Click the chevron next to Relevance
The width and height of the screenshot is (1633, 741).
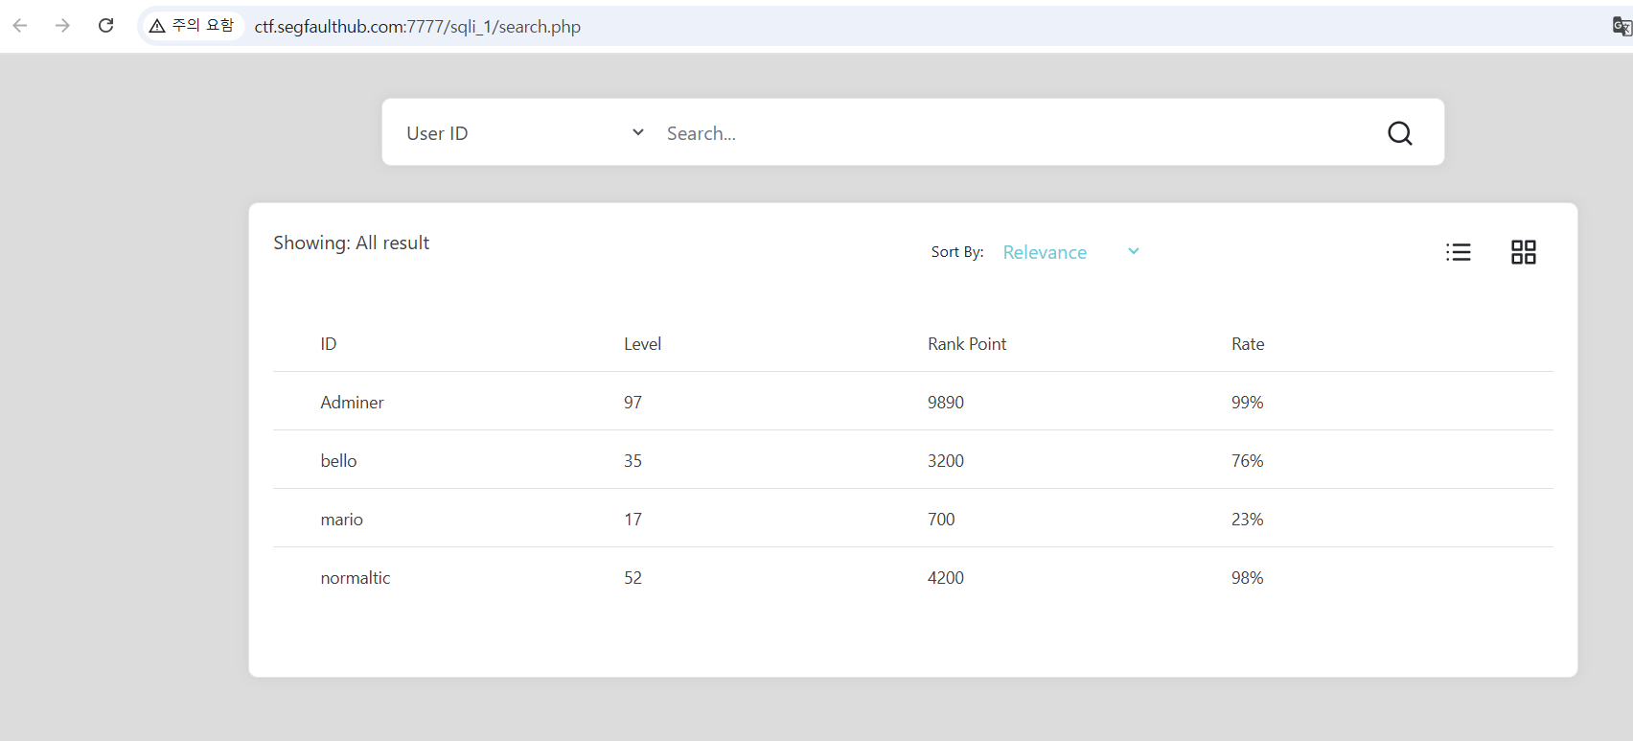pyautogui.click(x=1134, y=251)
